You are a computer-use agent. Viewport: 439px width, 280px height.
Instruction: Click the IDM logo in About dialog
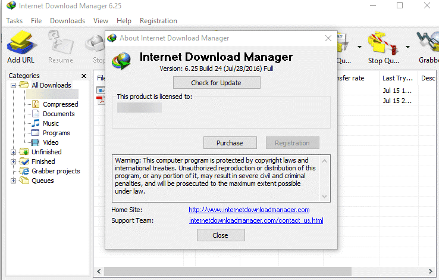click(121, 61)
